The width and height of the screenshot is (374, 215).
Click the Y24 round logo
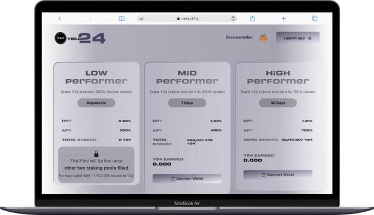tap(60, 38)
